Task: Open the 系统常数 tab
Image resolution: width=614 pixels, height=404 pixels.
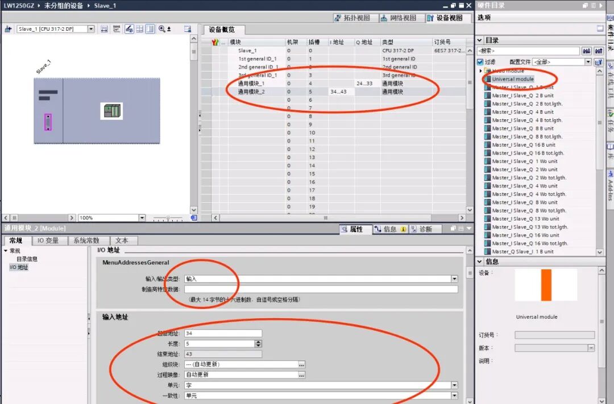Action: pyautogui.click(x=86, y=240)
